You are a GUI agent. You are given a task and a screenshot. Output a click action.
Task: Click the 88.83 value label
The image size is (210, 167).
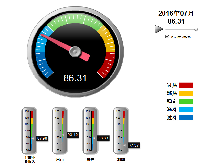[x=103, y=138]
